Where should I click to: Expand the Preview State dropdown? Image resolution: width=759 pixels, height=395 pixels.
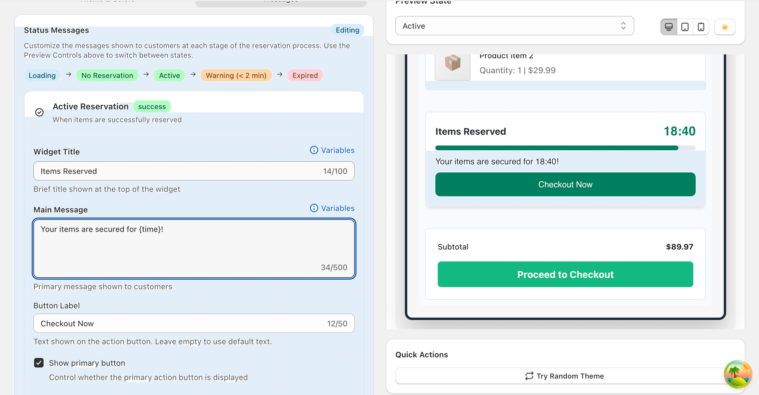pyautogui.click(x=514, y=26)
